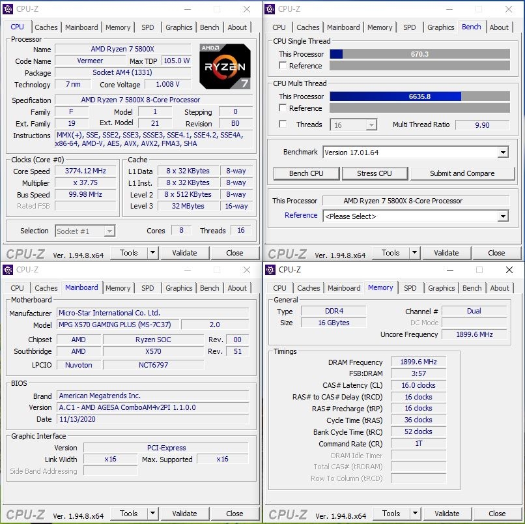The image size is (525, 524).
Task: Click the Multi Thread 6635.8 score bar
Action: pyautogui.click(x=420, y=96)
